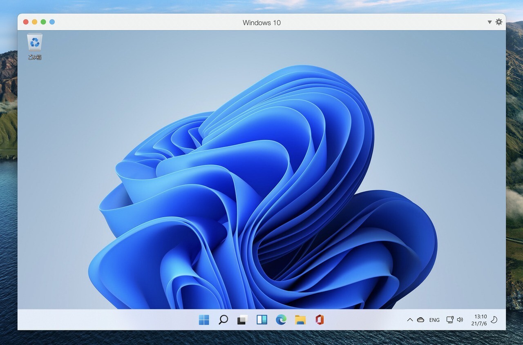Open network status tray icon

[450, 320]
